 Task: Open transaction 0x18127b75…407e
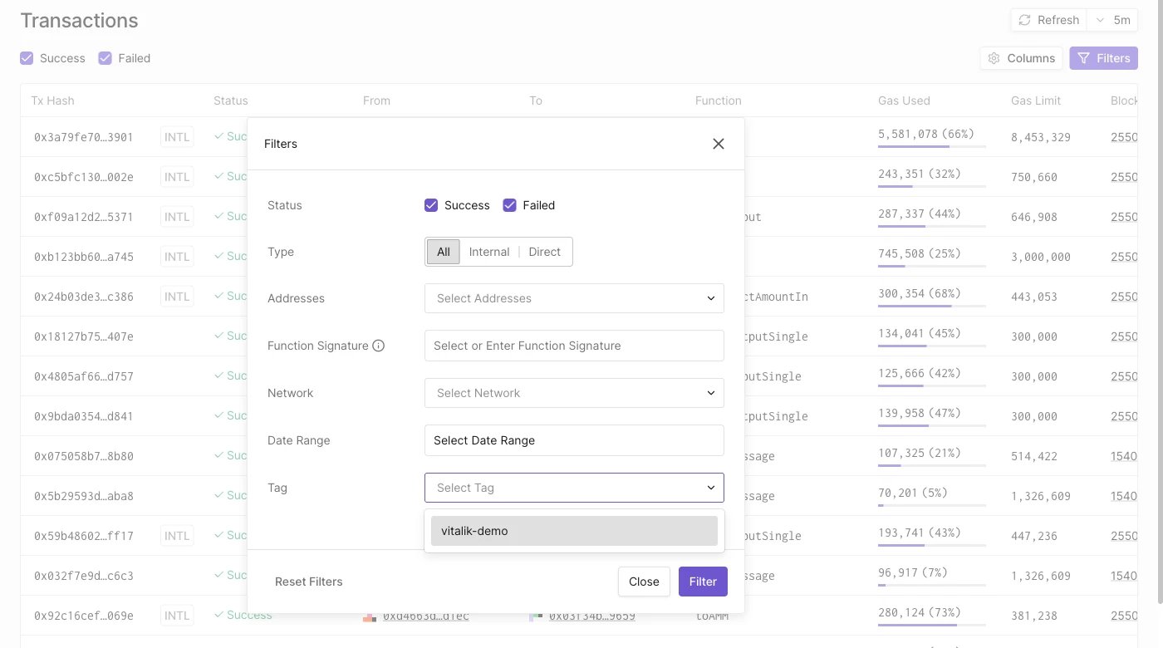[x=84, y=336]
